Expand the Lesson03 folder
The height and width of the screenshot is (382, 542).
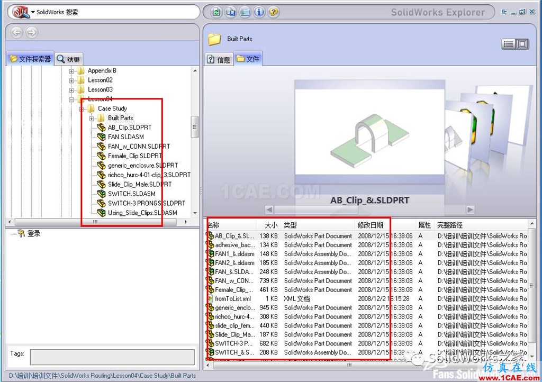[x=71, y=90]
